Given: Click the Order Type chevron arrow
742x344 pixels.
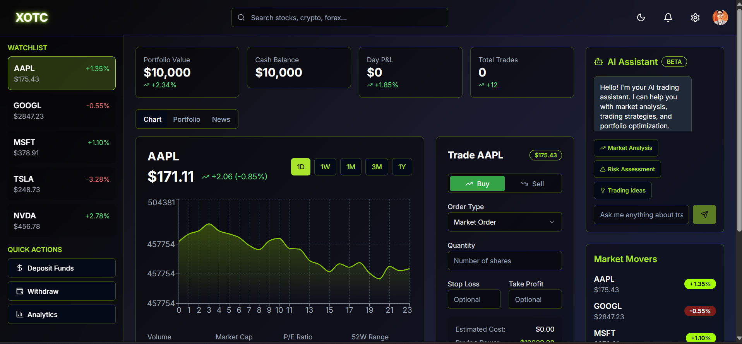Looking at the screenshot, I should pyautogui.click(x=552, y=222).
